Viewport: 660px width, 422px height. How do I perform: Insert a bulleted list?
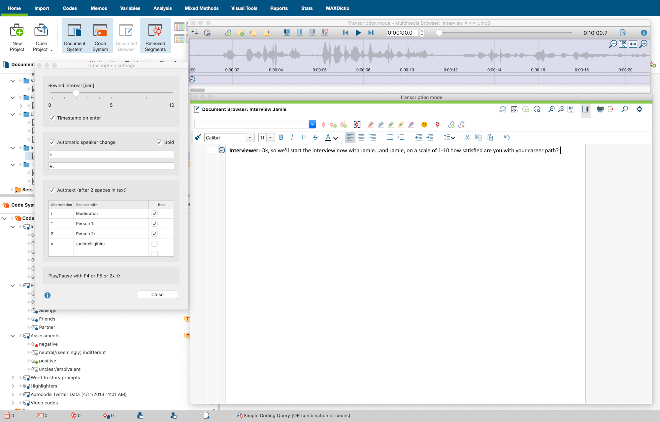(390, 137)
